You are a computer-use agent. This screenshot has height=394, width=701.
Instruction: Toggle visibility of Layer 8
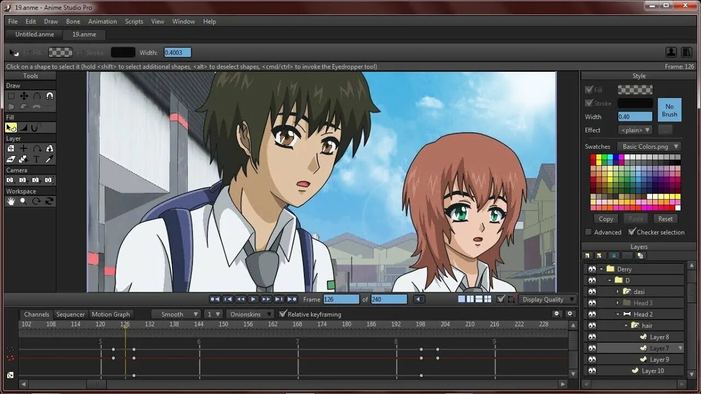click(592, 337)
